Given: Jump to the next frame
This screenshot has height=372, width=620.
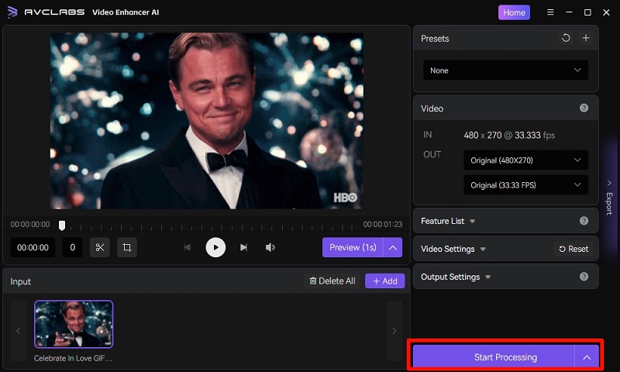Looking at the screenshot, I should (x=243, y=247).
